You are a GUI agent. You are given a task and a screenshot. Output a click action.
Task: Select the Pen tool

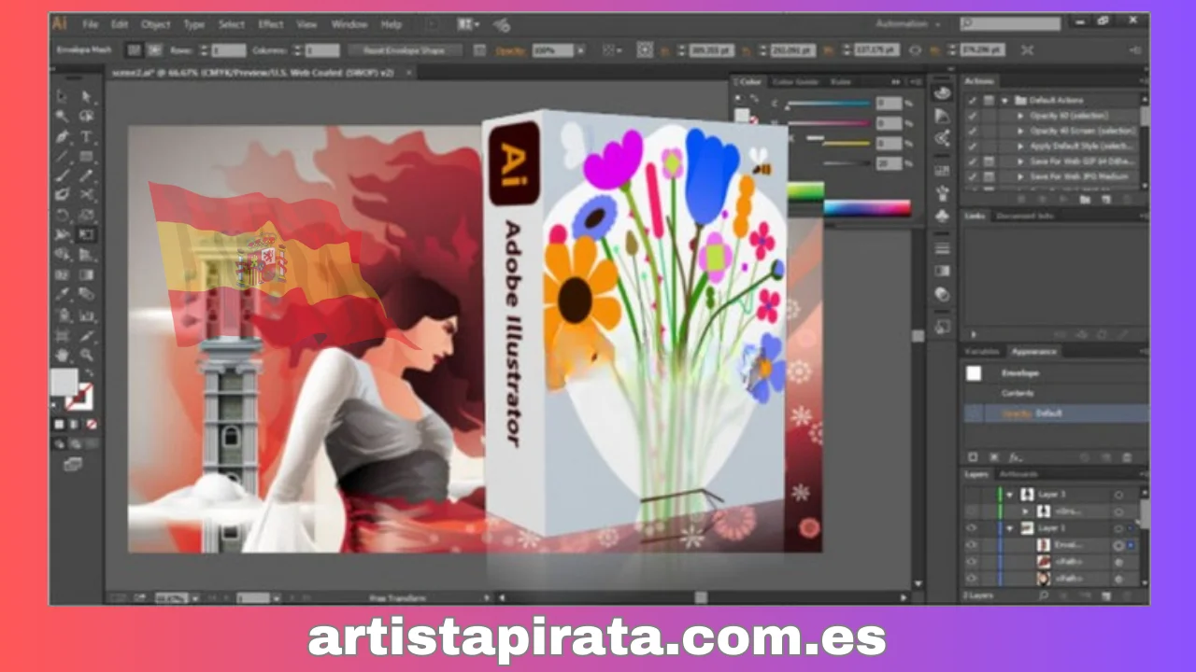coord(63,136)
